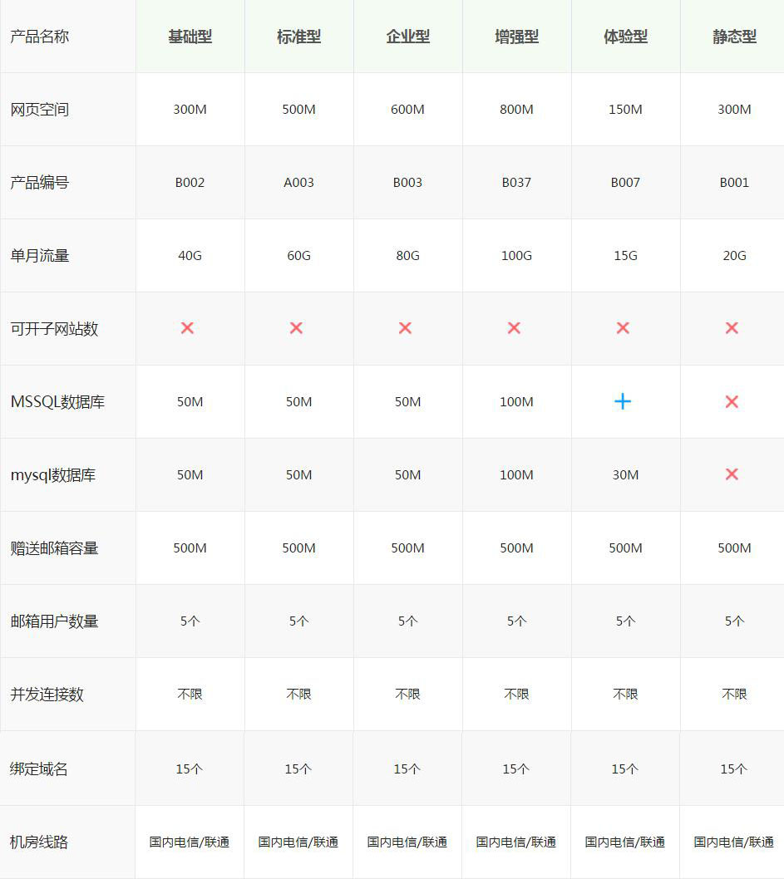Click 静态型 邮箱用户数量 value 5个

[734, 621]
